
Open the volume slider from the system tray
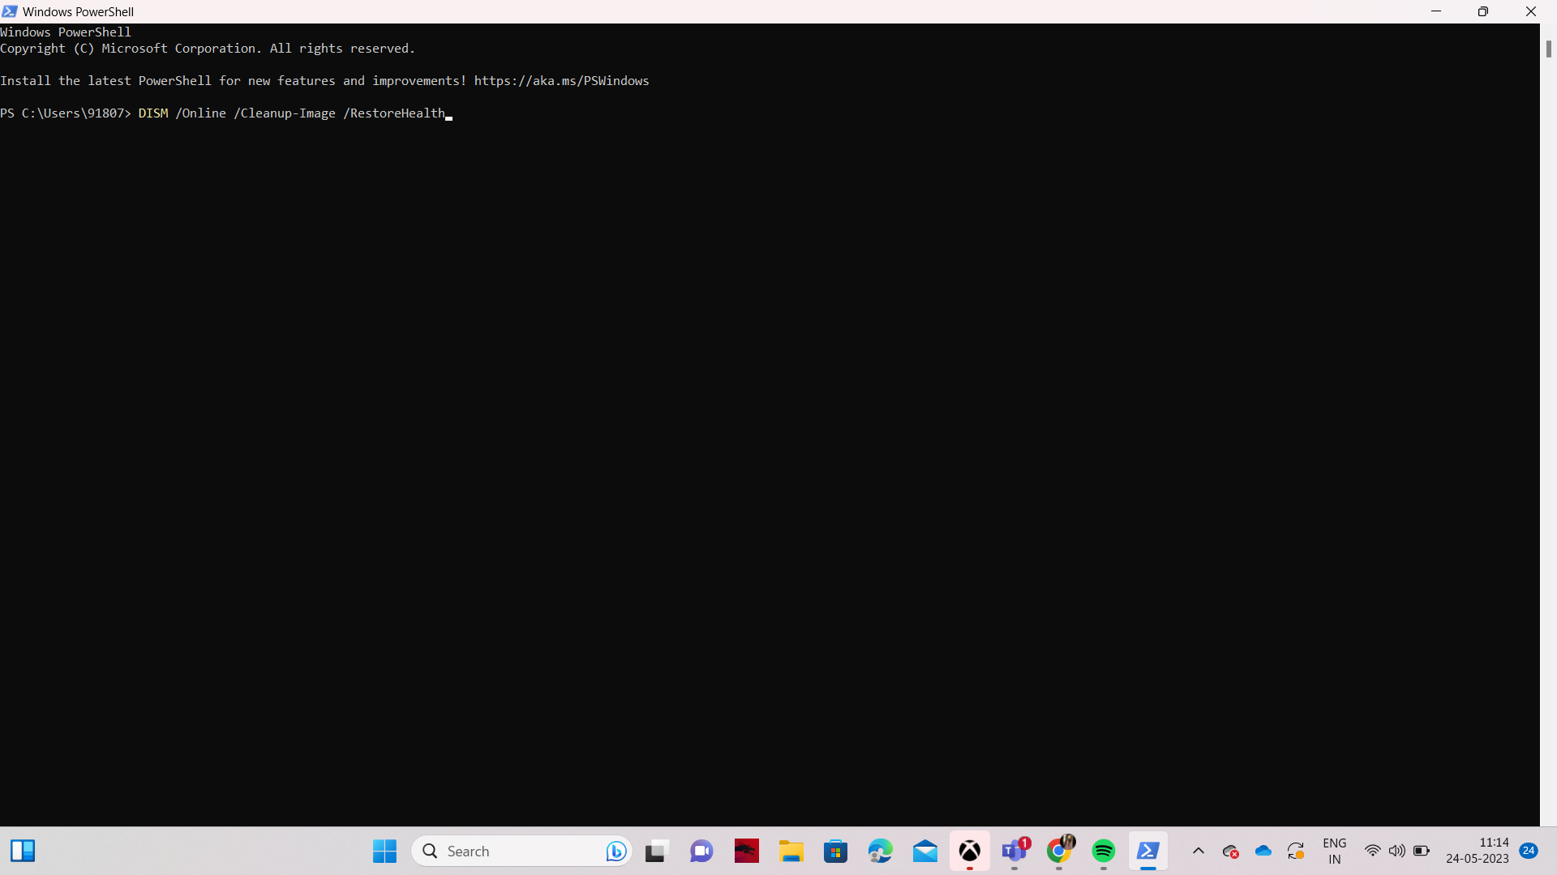(1398, 851)
